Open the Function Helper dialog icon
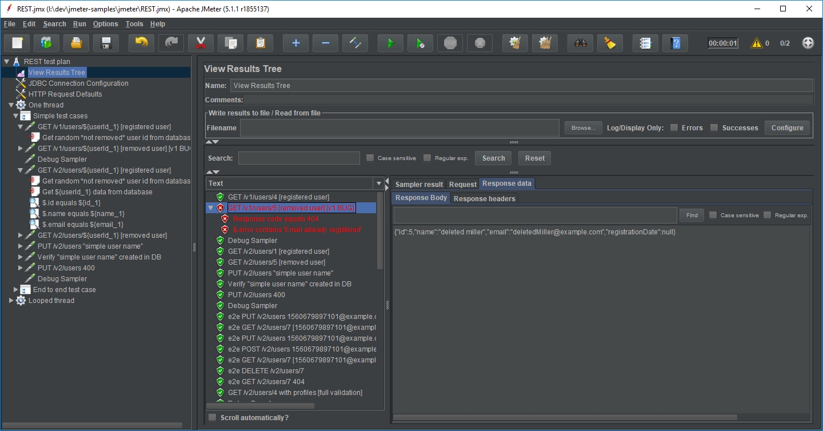This screenshot has height=431, width=823. click(645, 43)
